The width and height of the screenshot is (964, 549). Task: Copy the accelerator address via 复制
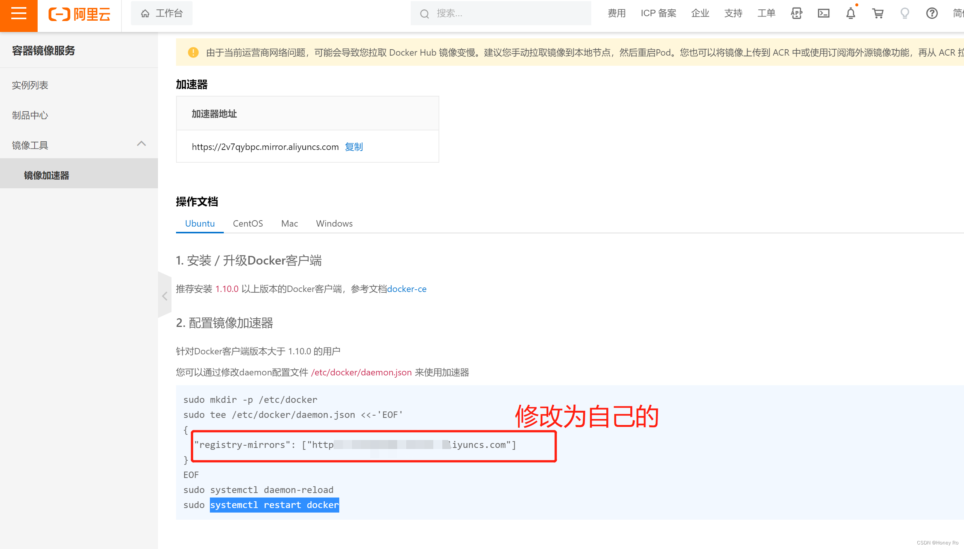click(x=353, y=147)
